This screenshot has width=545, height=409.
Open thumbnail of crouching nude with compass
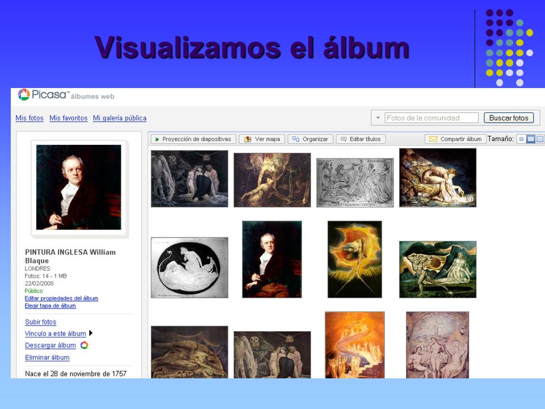click(438, 178)
